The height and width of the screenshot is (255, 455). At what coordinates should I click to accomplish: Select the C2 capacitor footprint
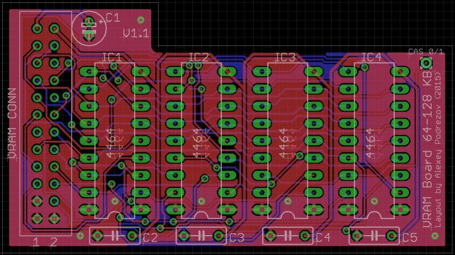pos(115,235)
